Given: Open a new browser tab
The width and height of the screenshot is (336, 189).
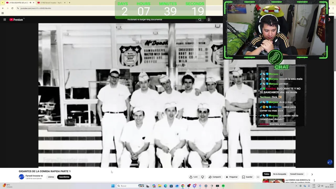Looking at the screenshot, I should tap(70, 3).
